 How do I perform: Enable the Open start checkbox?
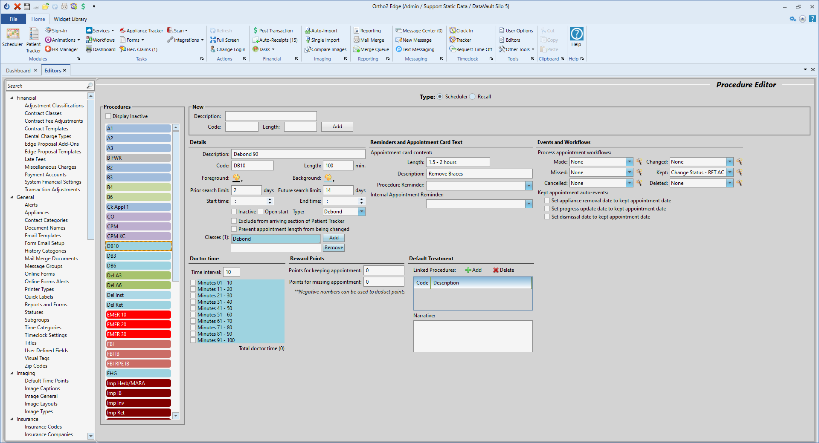click(261, 212)
